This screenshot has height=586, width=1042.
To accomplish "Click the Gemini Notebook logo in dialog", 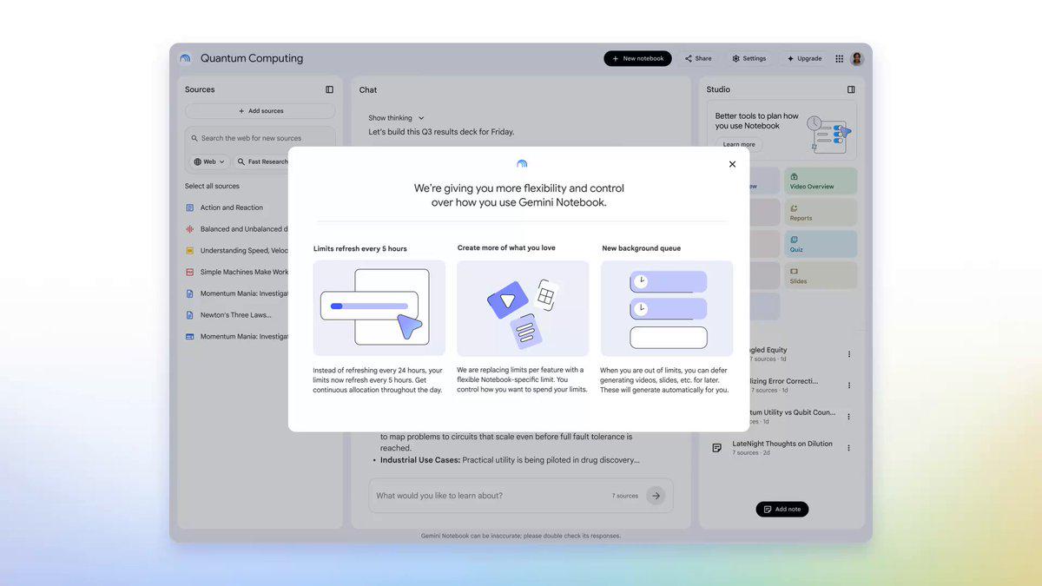I will [x=522, y=164].
